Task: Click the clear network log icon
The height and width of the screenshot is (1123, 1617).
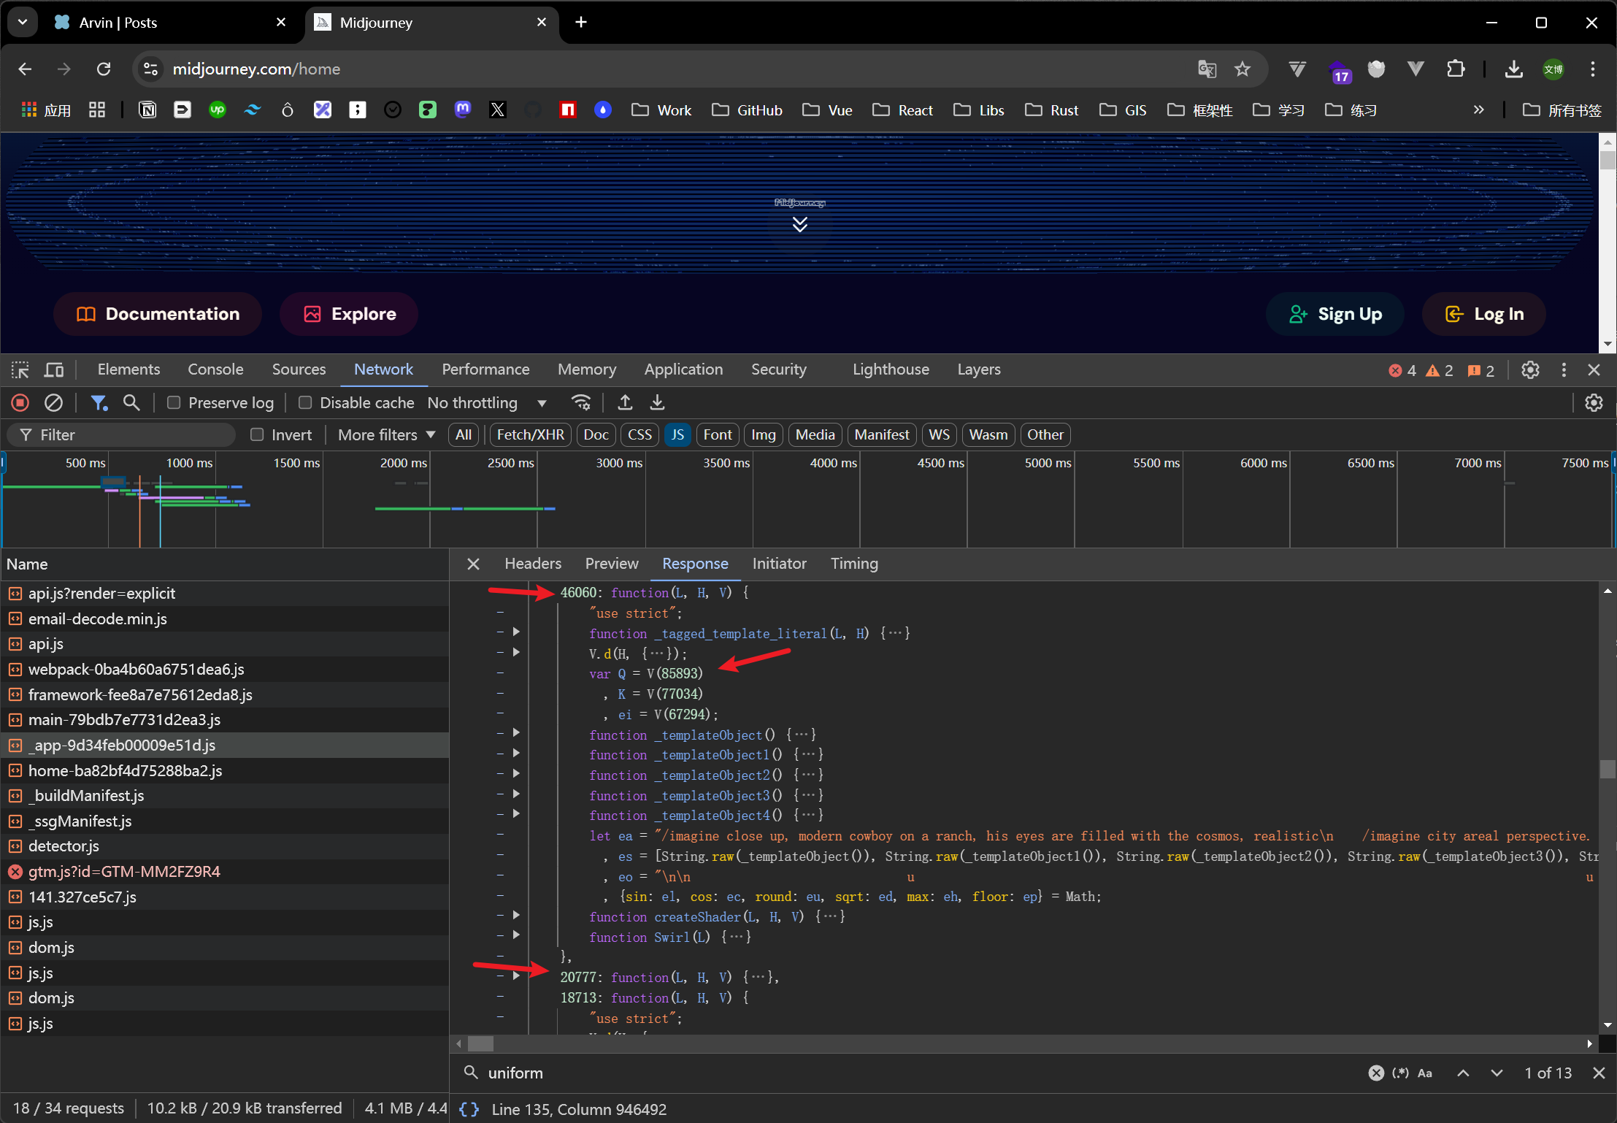Action: coord(53,402)
